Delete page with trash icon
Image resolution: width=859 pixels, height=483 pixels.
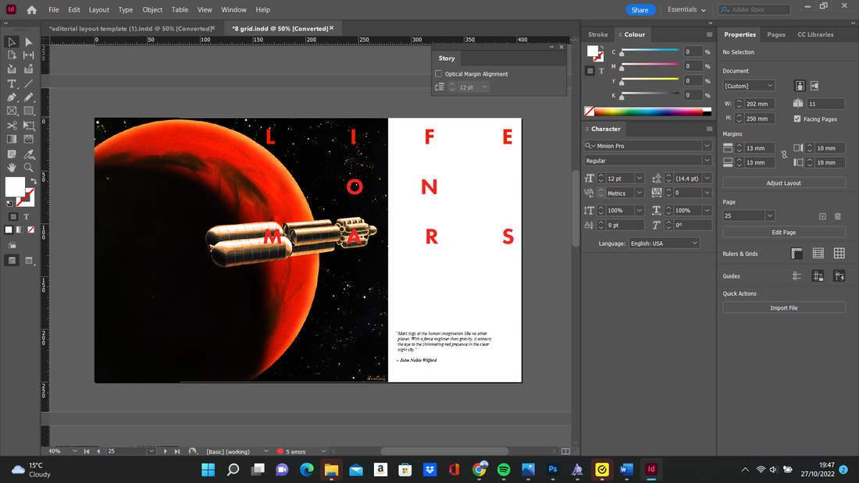tap(838, 216)
